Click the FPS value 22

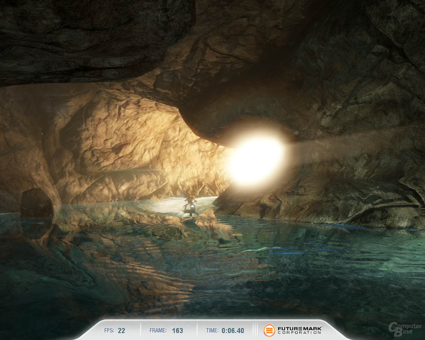click(x=122, y=331)
